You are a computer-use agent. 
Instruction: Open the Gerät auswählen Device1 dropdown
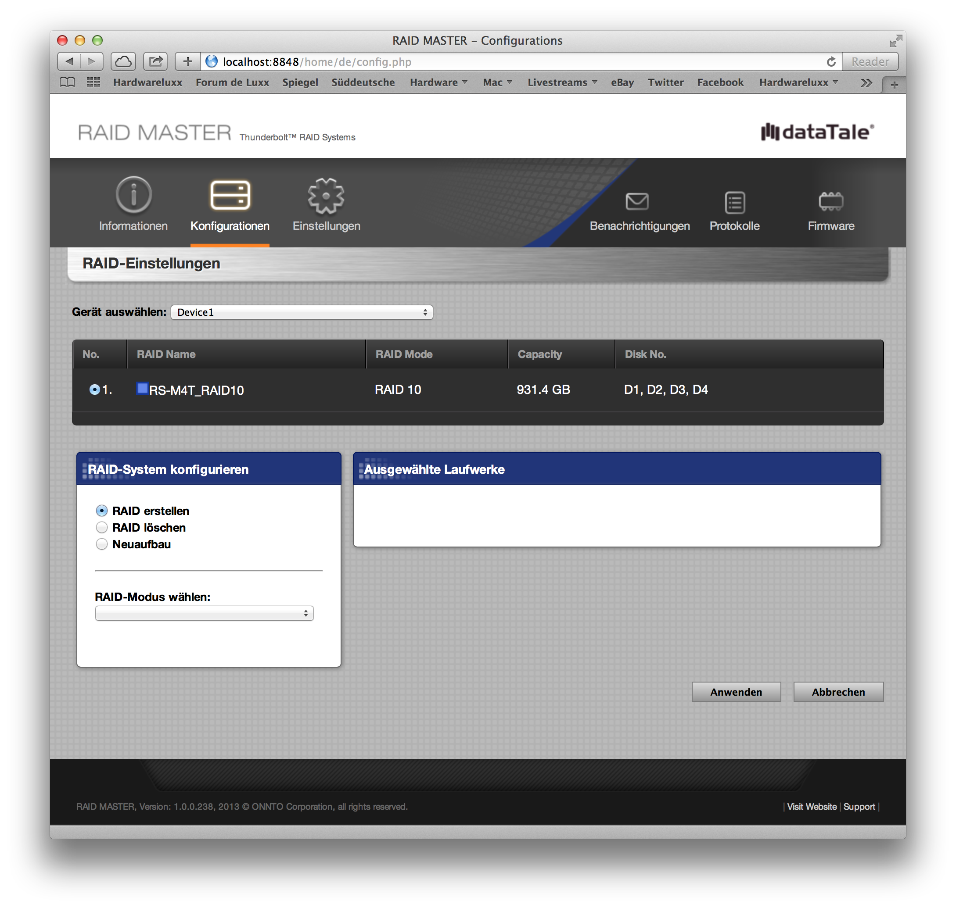302,312
